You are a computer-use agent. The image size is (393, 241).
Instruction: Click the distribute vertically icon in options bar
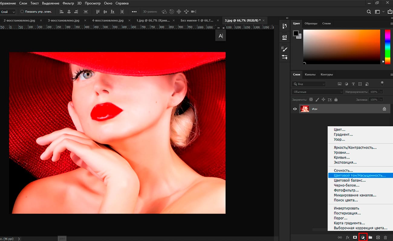click(86, 12)
